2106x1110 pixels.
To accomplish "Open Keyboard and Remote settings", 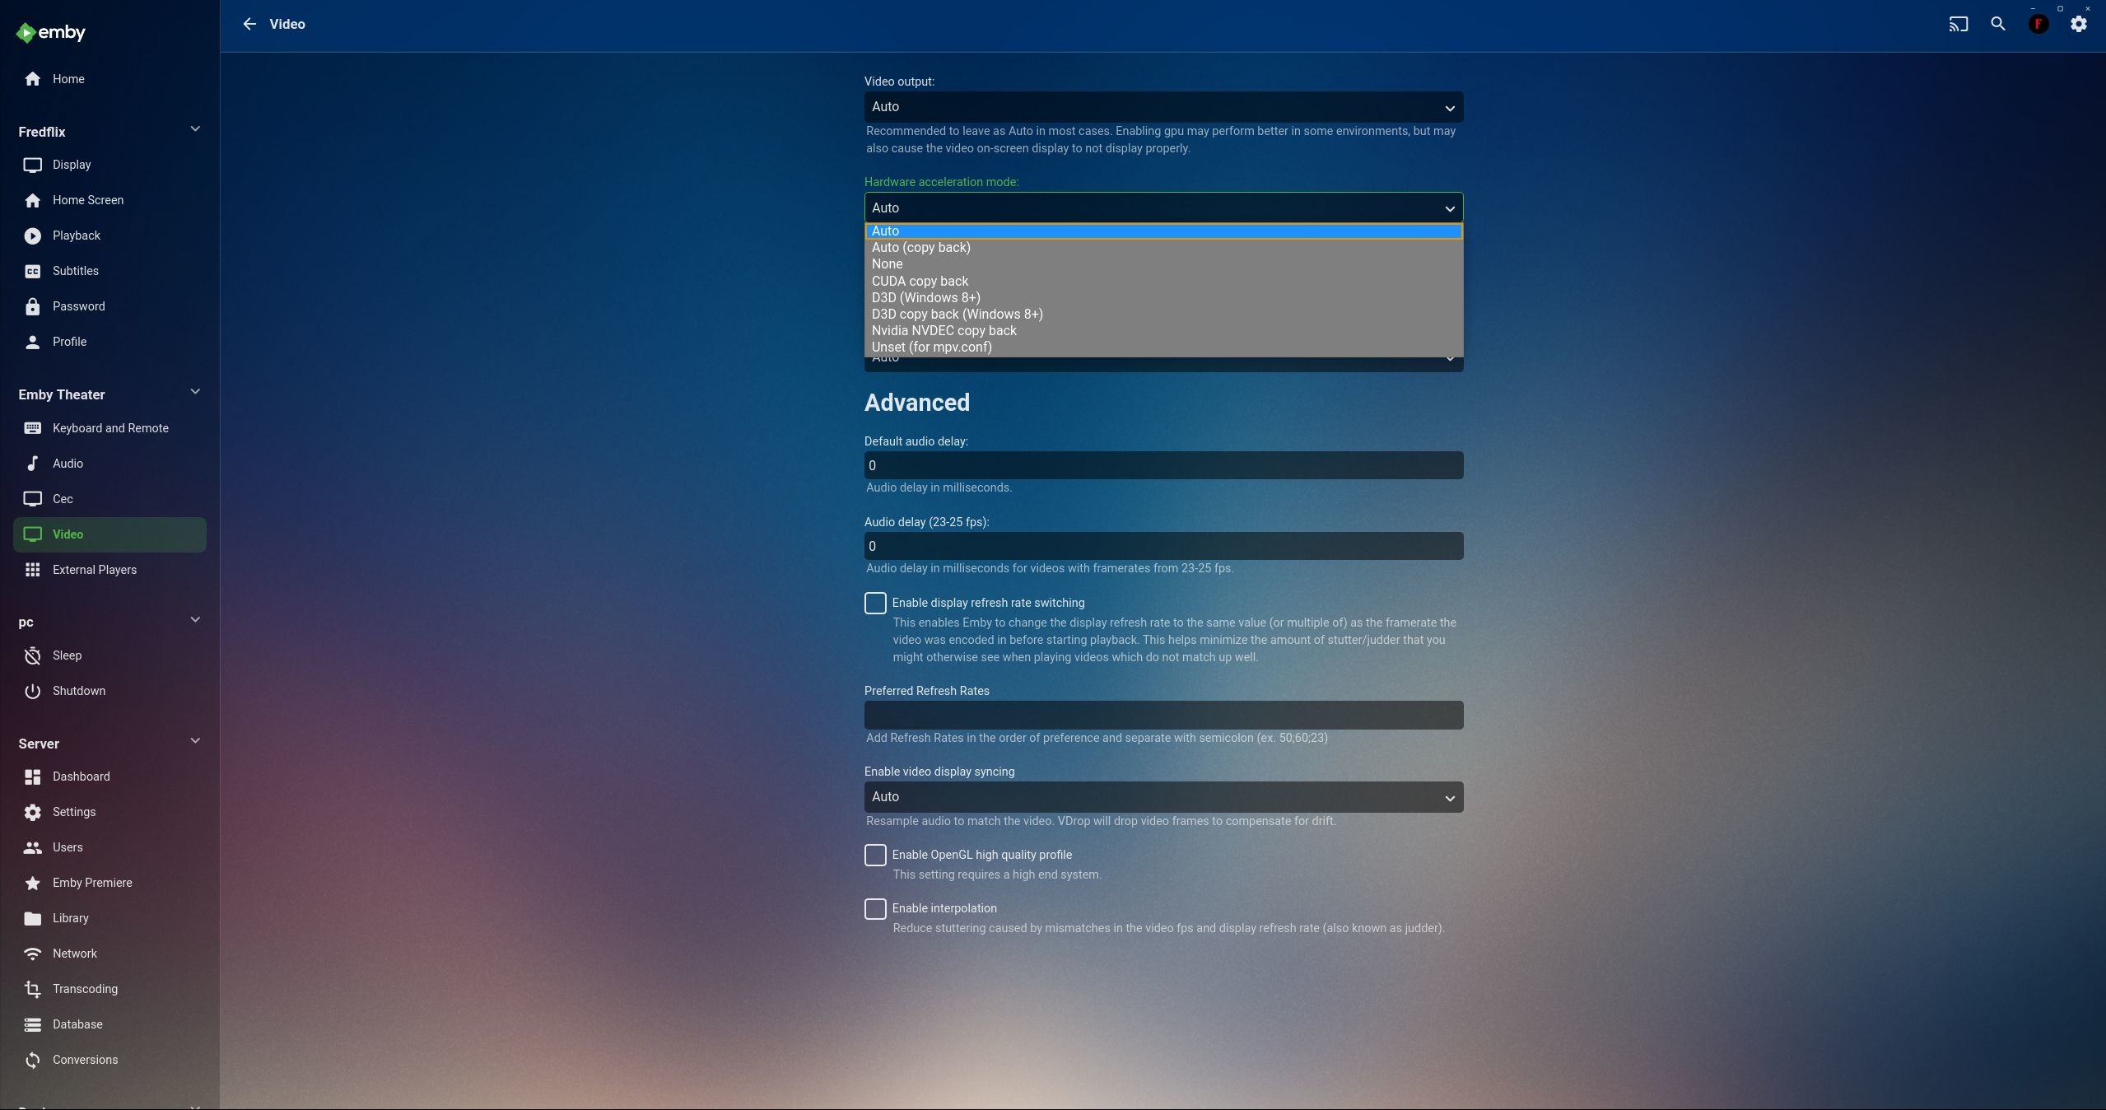I will [x=110, y=428].
